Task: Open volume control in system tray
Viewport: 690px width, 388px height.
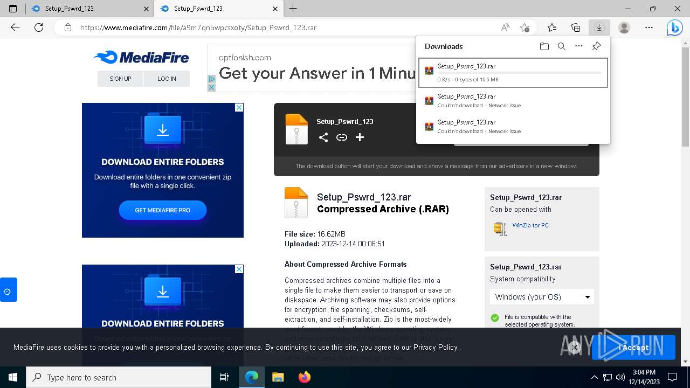Action: (x=620, y=377)
